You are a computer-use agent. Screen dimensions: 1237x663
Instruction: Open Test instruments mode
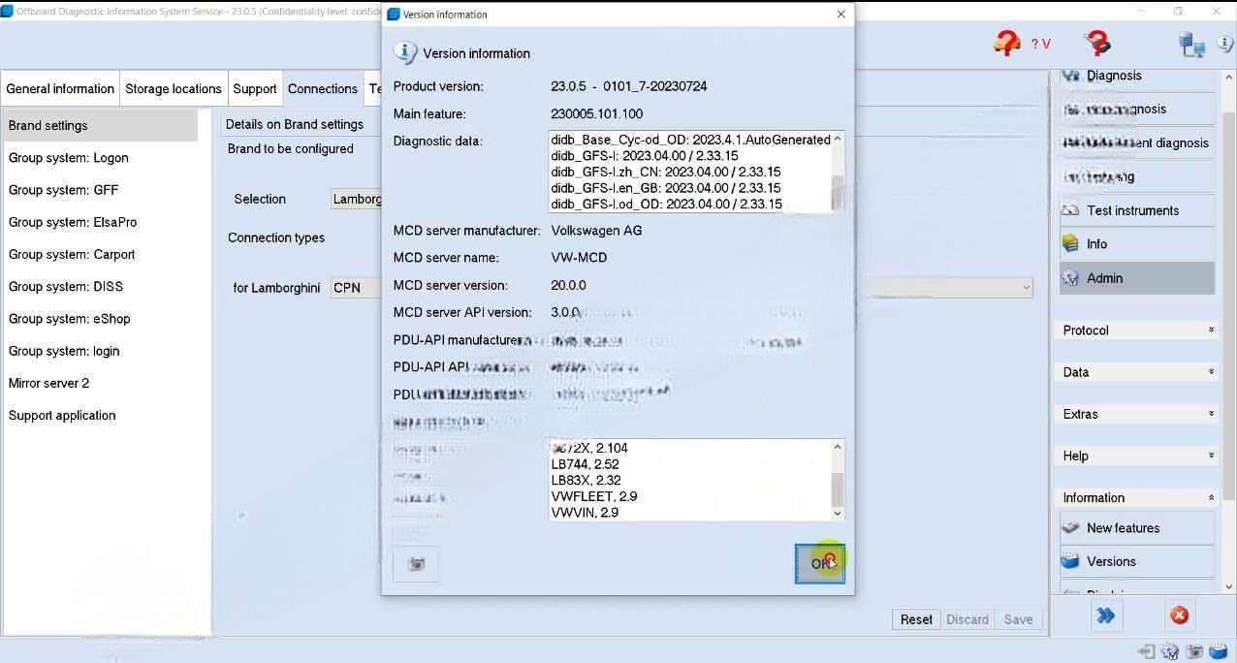pos(1136,210)
